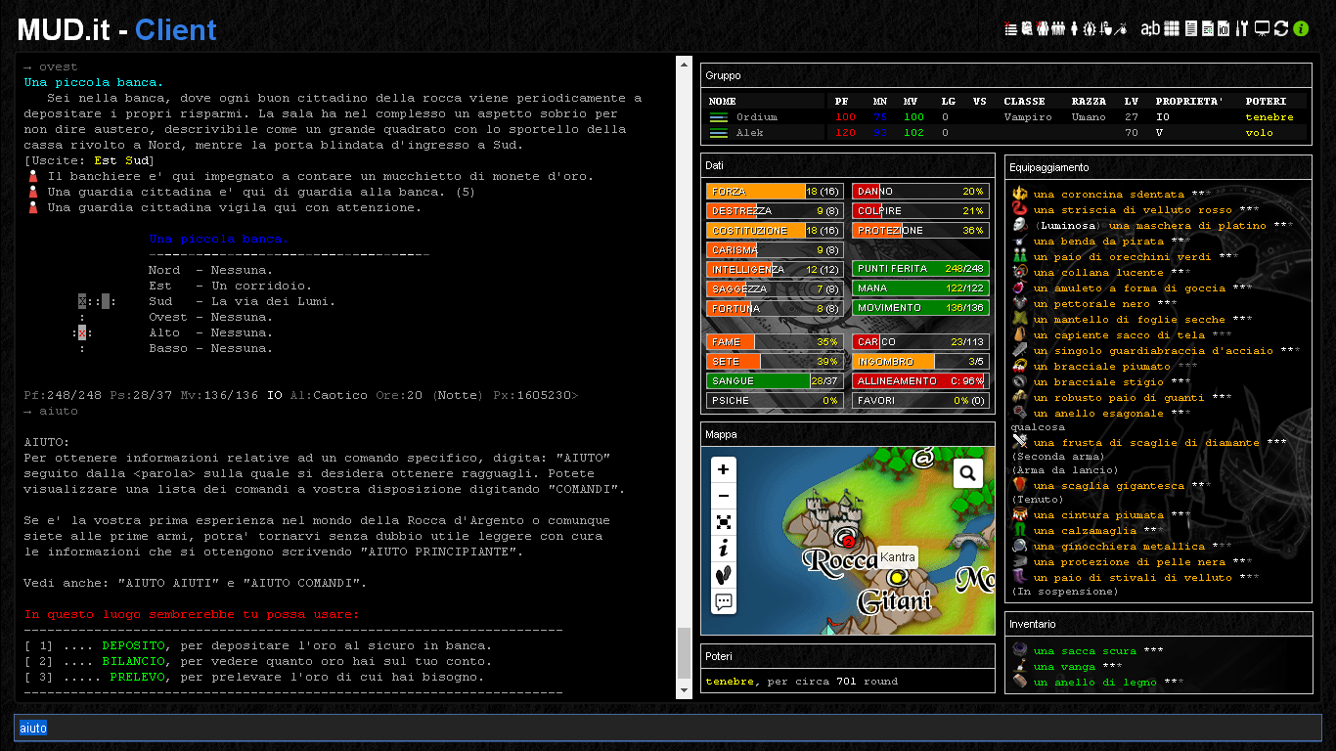Click the refresh arrows toolbar icon
The image size is (1336, 751).
click(x=1281, y=28)
